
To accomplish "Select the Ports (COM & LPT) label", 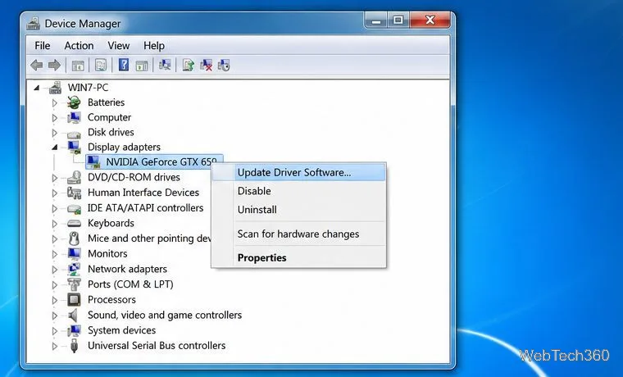I will [130, 284].
